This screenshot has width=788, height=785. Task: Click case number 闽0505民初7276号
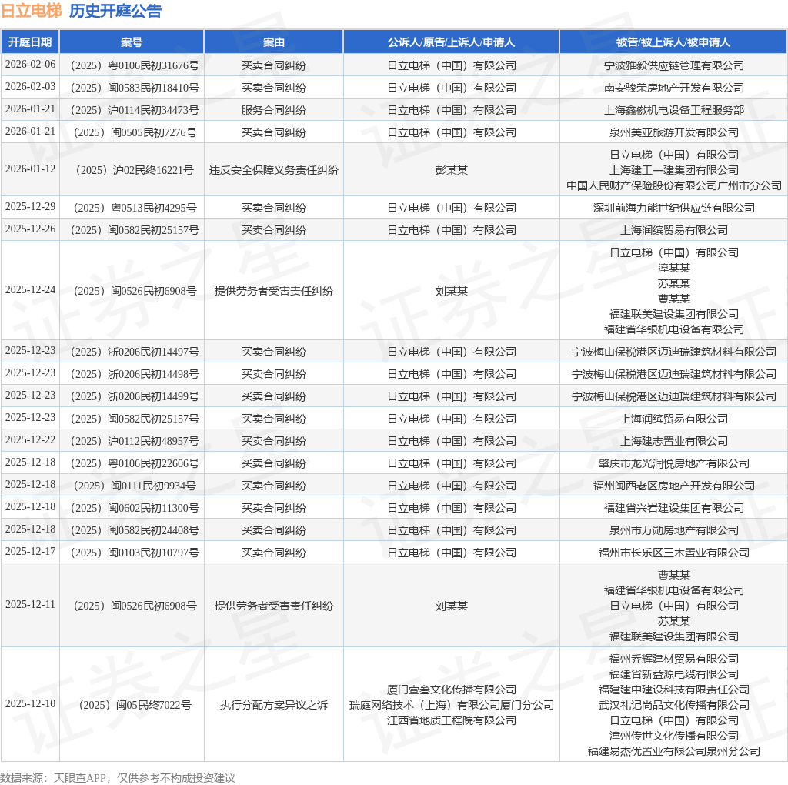coord(153,132)
